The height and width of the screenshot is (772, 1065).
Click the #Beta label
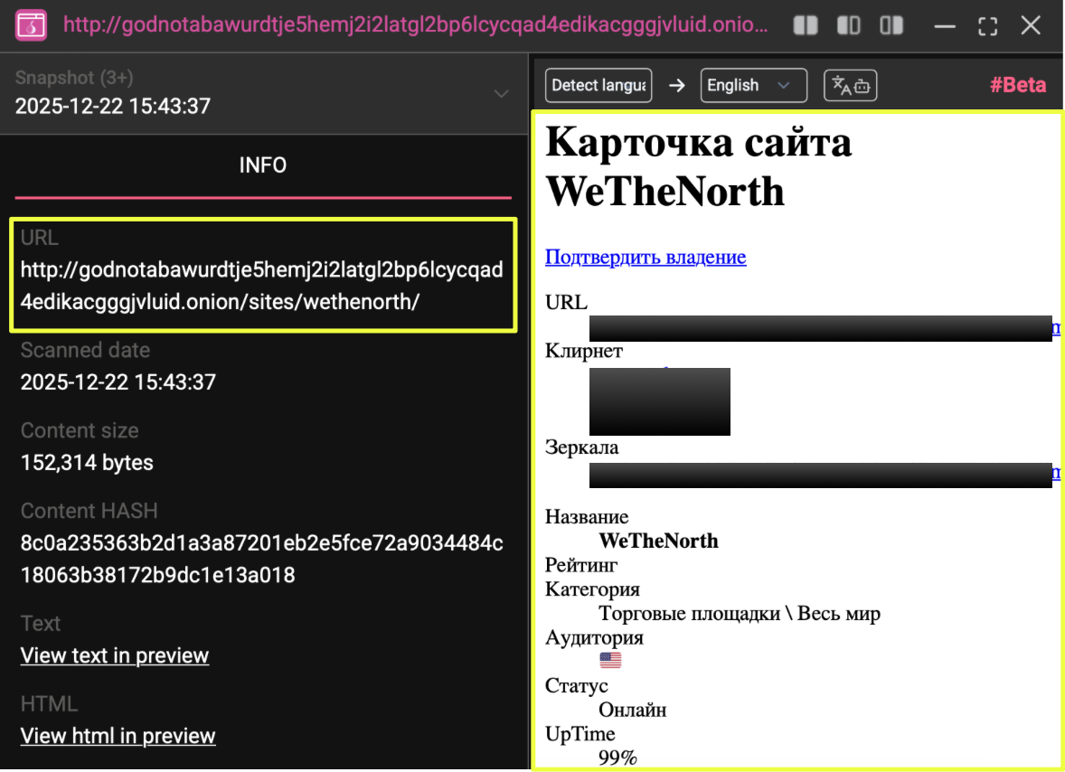(x=1017, y=86)
